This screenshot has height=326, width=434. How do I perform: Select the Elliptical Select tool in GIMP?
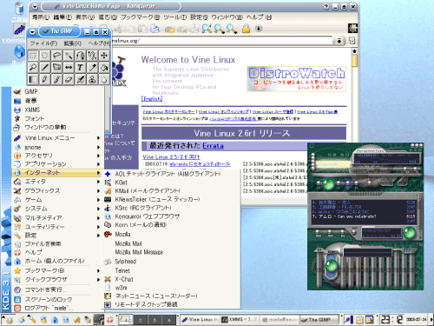click(x=45, y=56)
